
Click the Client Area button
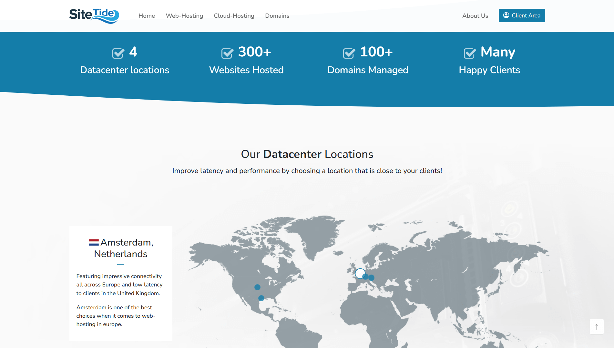(x=522, y=15)
